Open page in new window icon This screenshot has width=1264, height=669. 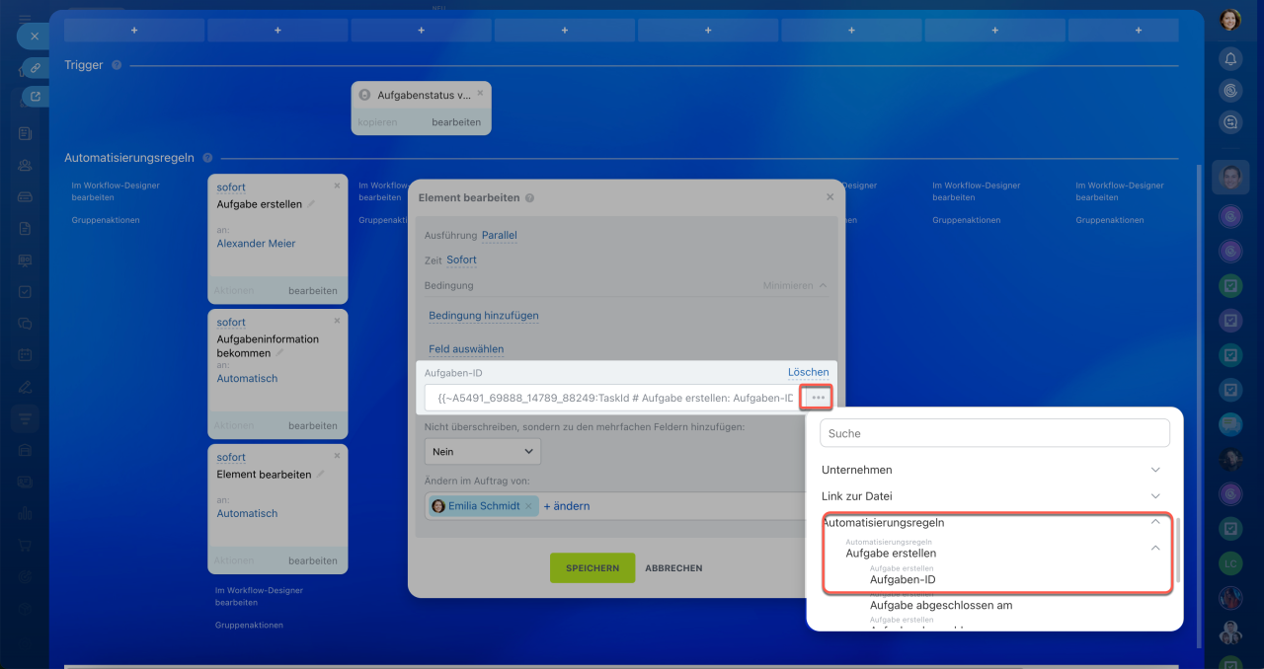(36, 97)
